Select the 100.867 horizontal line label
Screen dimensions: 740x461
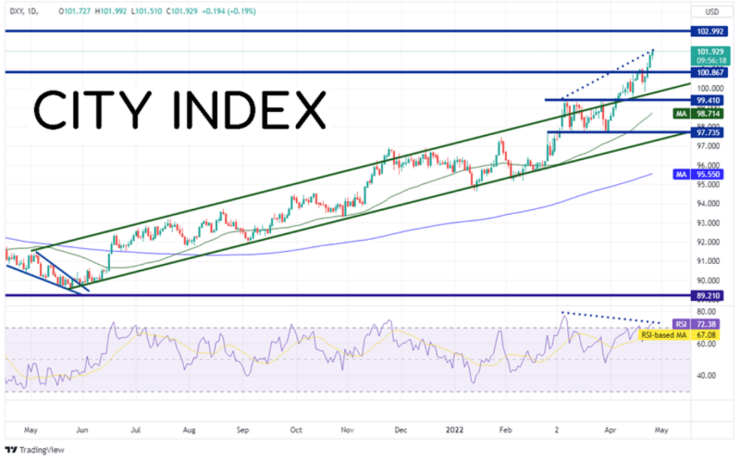coord(709,72)
